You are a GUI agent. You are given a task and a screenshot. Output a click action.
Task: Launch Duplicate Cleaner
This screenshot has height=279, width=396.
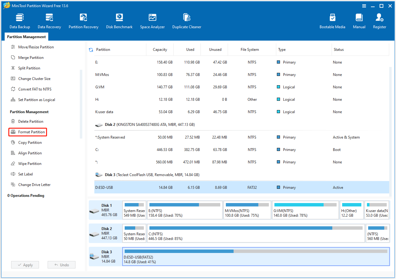[187, 20]
